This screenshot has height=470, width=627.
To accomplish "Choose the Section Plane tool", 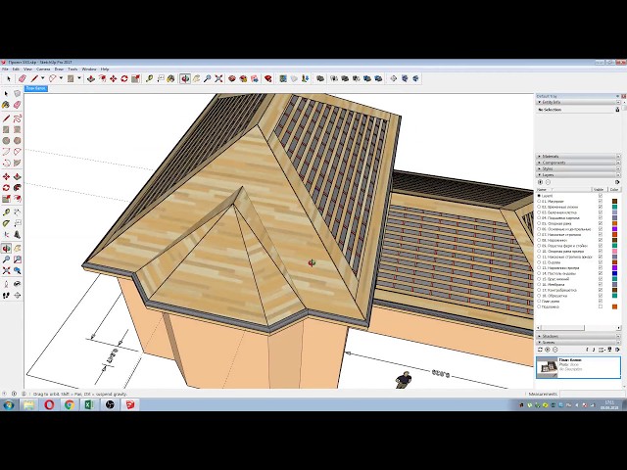I will coord(18,296).
